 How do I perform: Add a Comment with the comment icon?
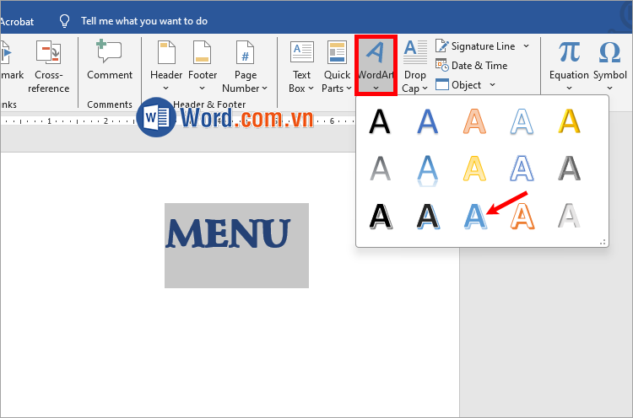pos(109,51)
